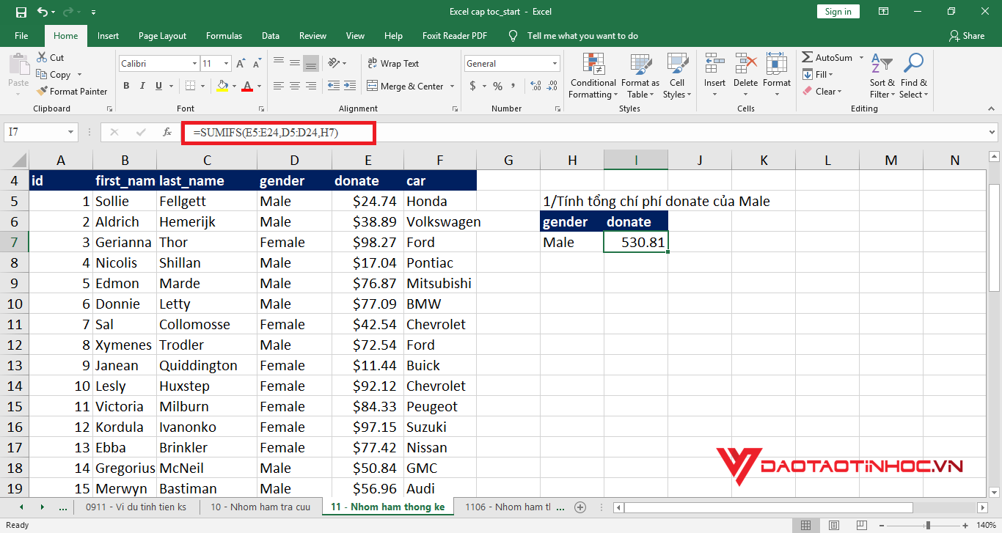Click the Orientation text angle icon

click(334, 63)
